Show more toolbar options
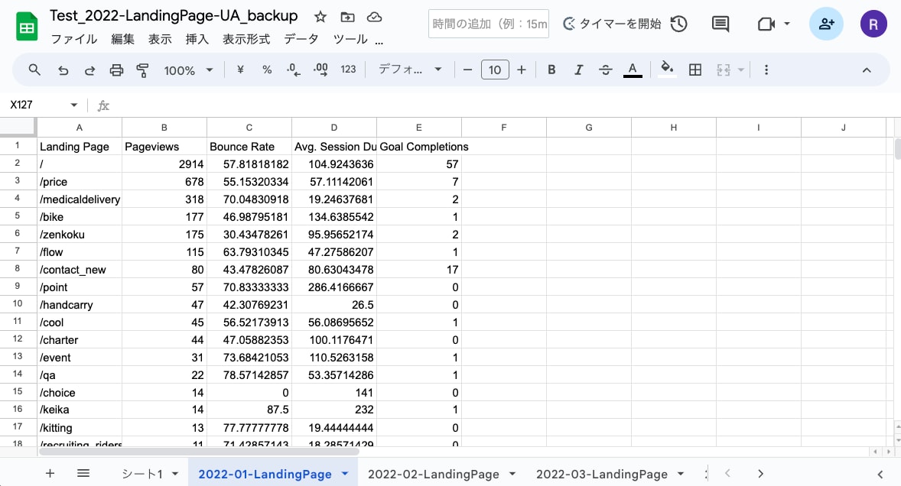901x486 pixels. pos(766,70)
